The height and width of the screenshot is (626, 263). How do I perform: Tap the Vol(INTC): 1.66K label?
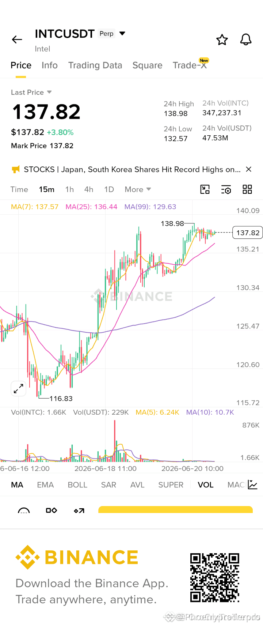(39, 412)
